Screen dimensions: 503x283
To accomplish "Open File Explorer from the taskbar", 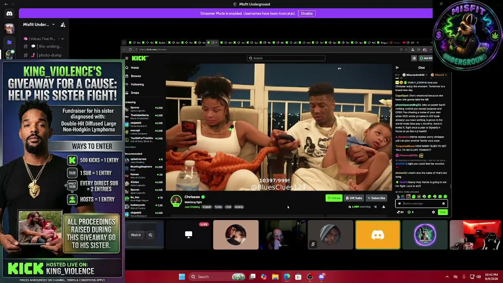I will coord(275,277).
